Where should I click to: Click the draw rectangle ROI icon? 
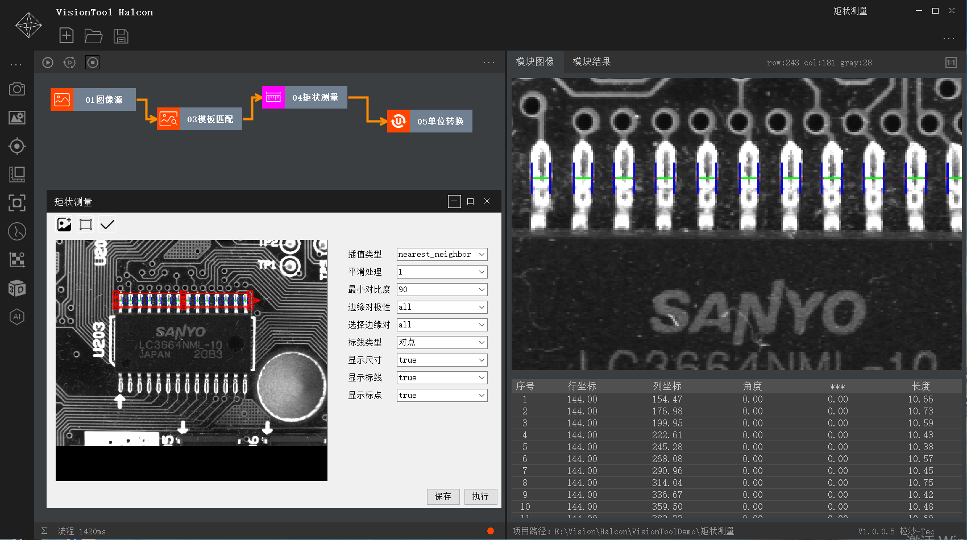(86, 225)
